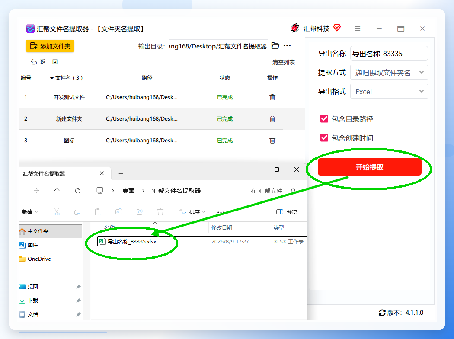Open the 新建 dropdown in Explorer
This screenshot has width=454, height=339.
[x=30, y=212]
